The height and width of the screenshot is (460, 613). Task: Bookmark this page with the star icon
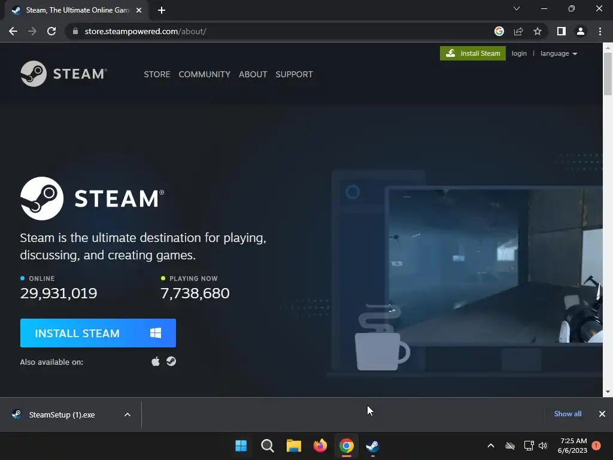pyautogui.click(x=538, y=31)
